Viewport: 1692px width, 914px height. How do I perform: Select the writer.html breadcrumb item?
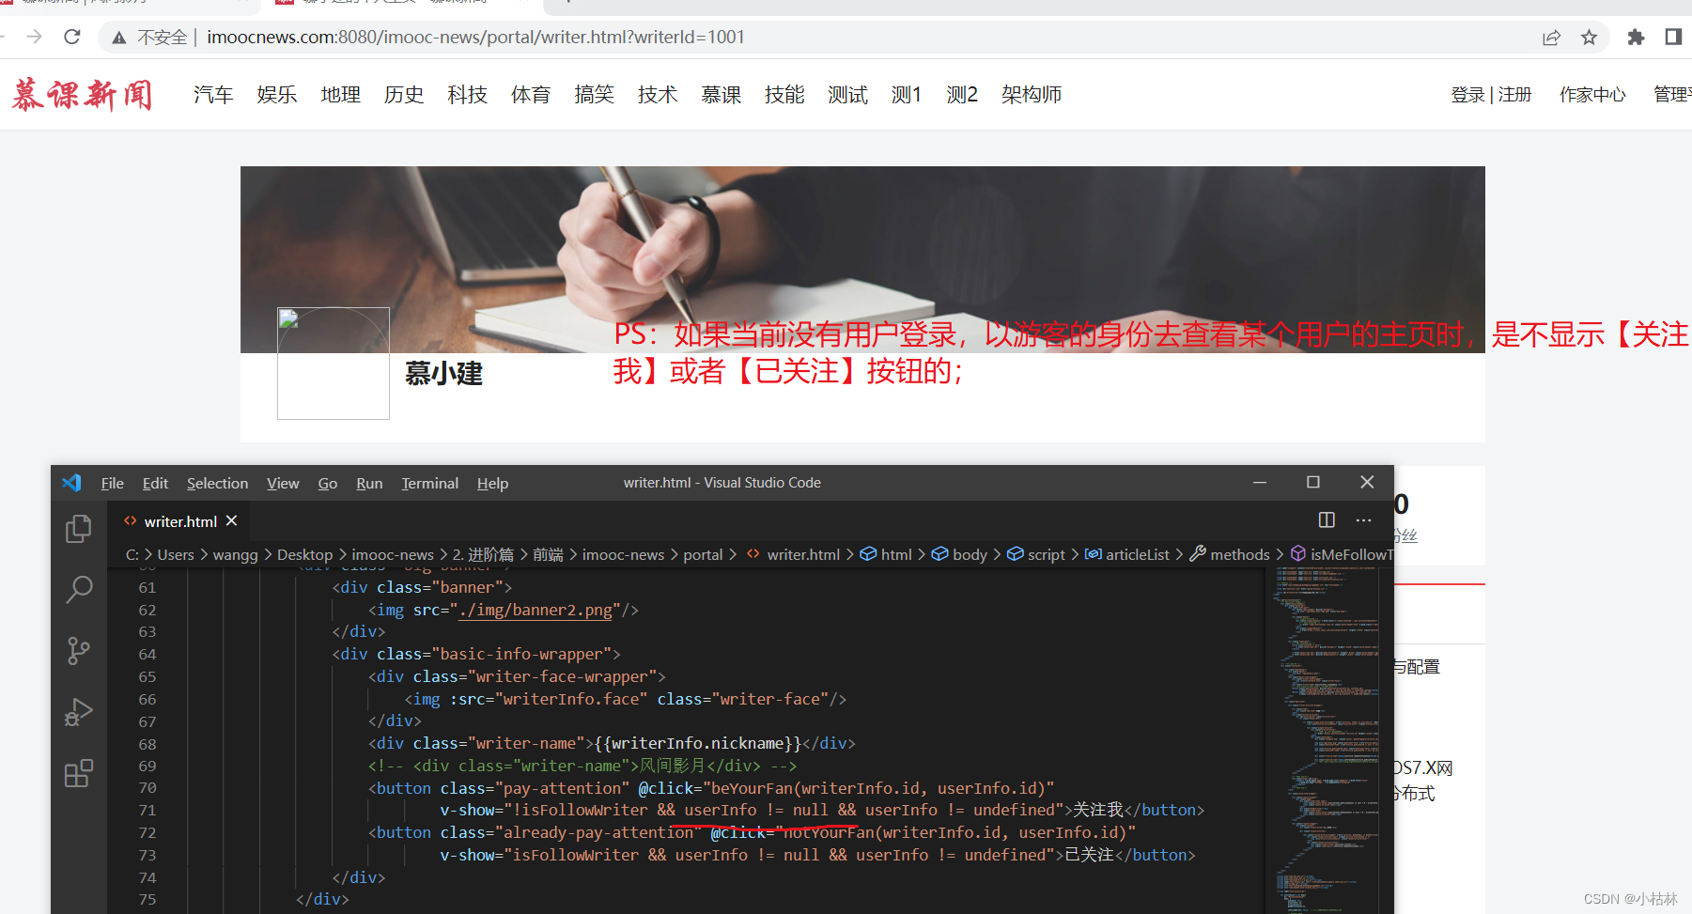pos(794,555)
